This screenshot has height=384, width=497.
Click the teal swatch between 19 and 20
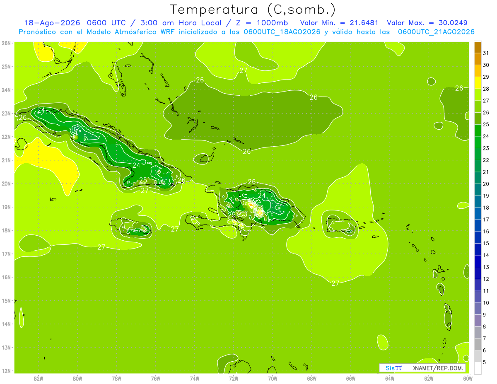pos(478,190)
